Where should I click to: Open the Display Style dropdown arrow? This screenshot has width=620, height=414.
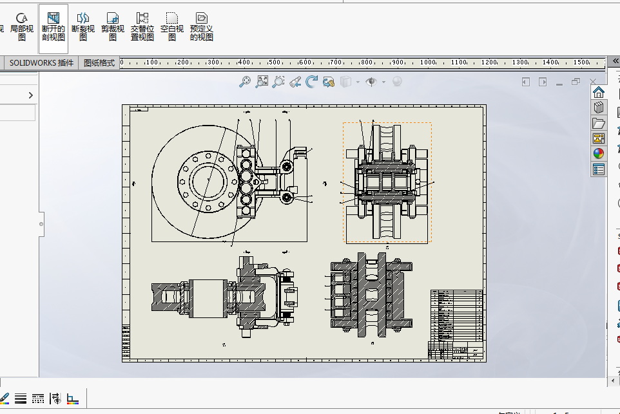coord(358,82)
